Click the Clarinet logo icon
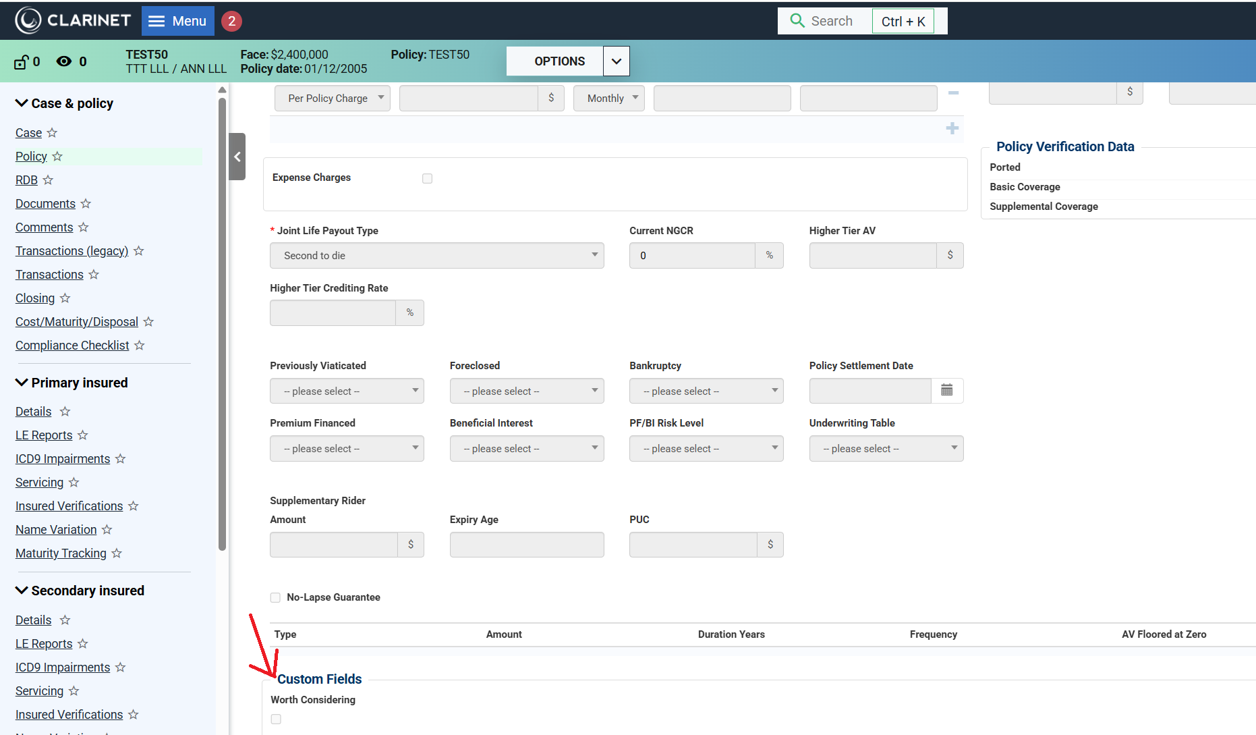Screen dimensions: 1256x735 tap(28, 21)
